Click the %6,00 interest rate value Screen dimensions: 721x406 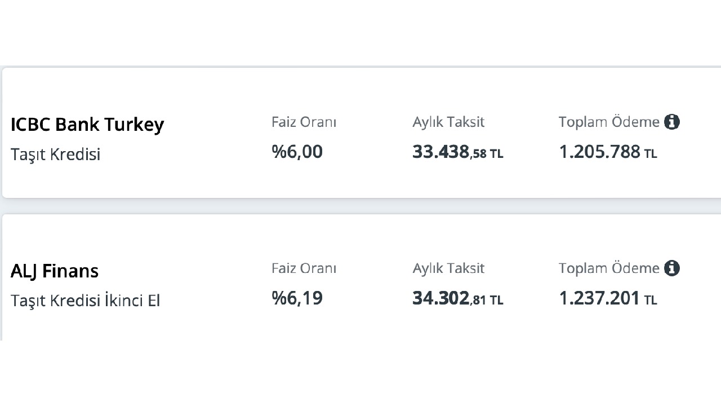297,152
